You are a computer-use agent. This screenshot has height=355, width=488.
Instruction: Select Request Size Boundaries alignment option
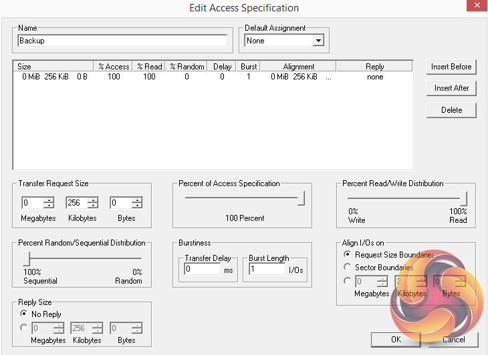pyautogui.click(x=347, y=255)
